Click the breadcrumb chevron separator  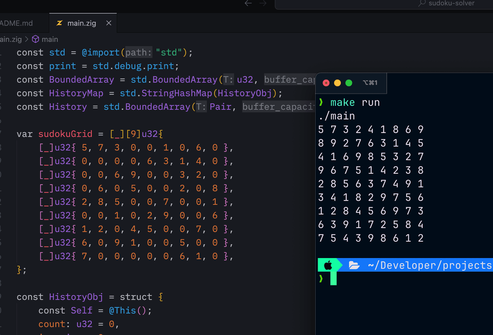pos(27,39)
